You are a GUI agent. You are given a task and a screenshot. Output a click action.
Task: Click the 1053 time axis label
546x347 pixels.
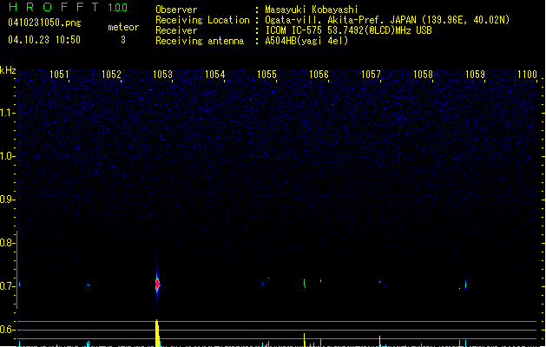pos(162,75)
